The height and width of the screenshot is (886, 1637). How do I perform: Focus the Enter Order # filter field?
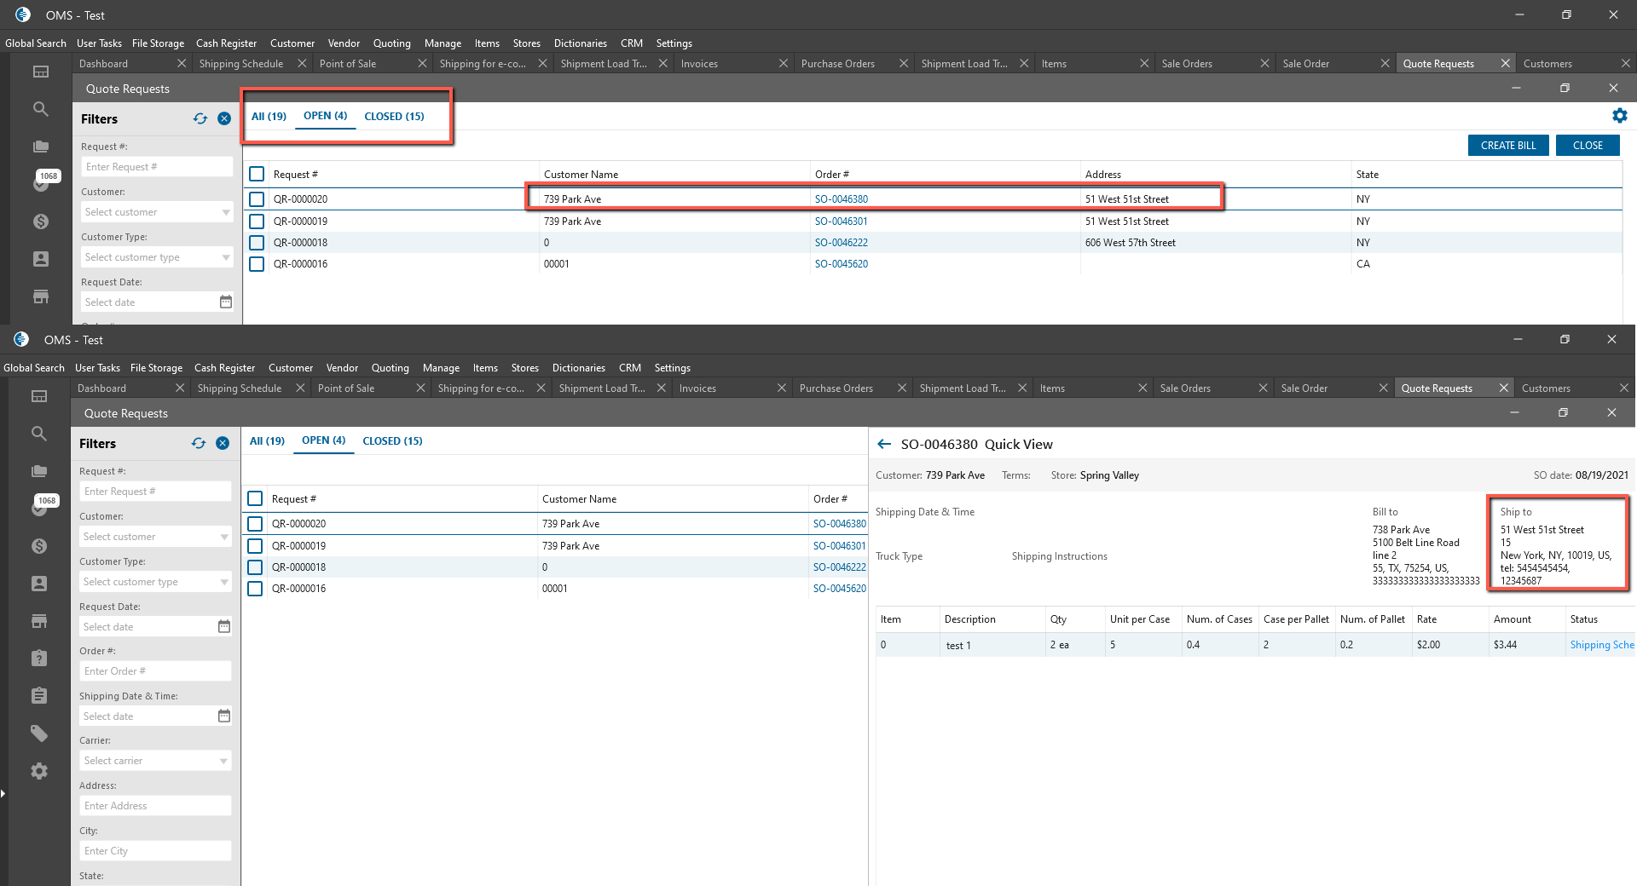click(155, 671)
